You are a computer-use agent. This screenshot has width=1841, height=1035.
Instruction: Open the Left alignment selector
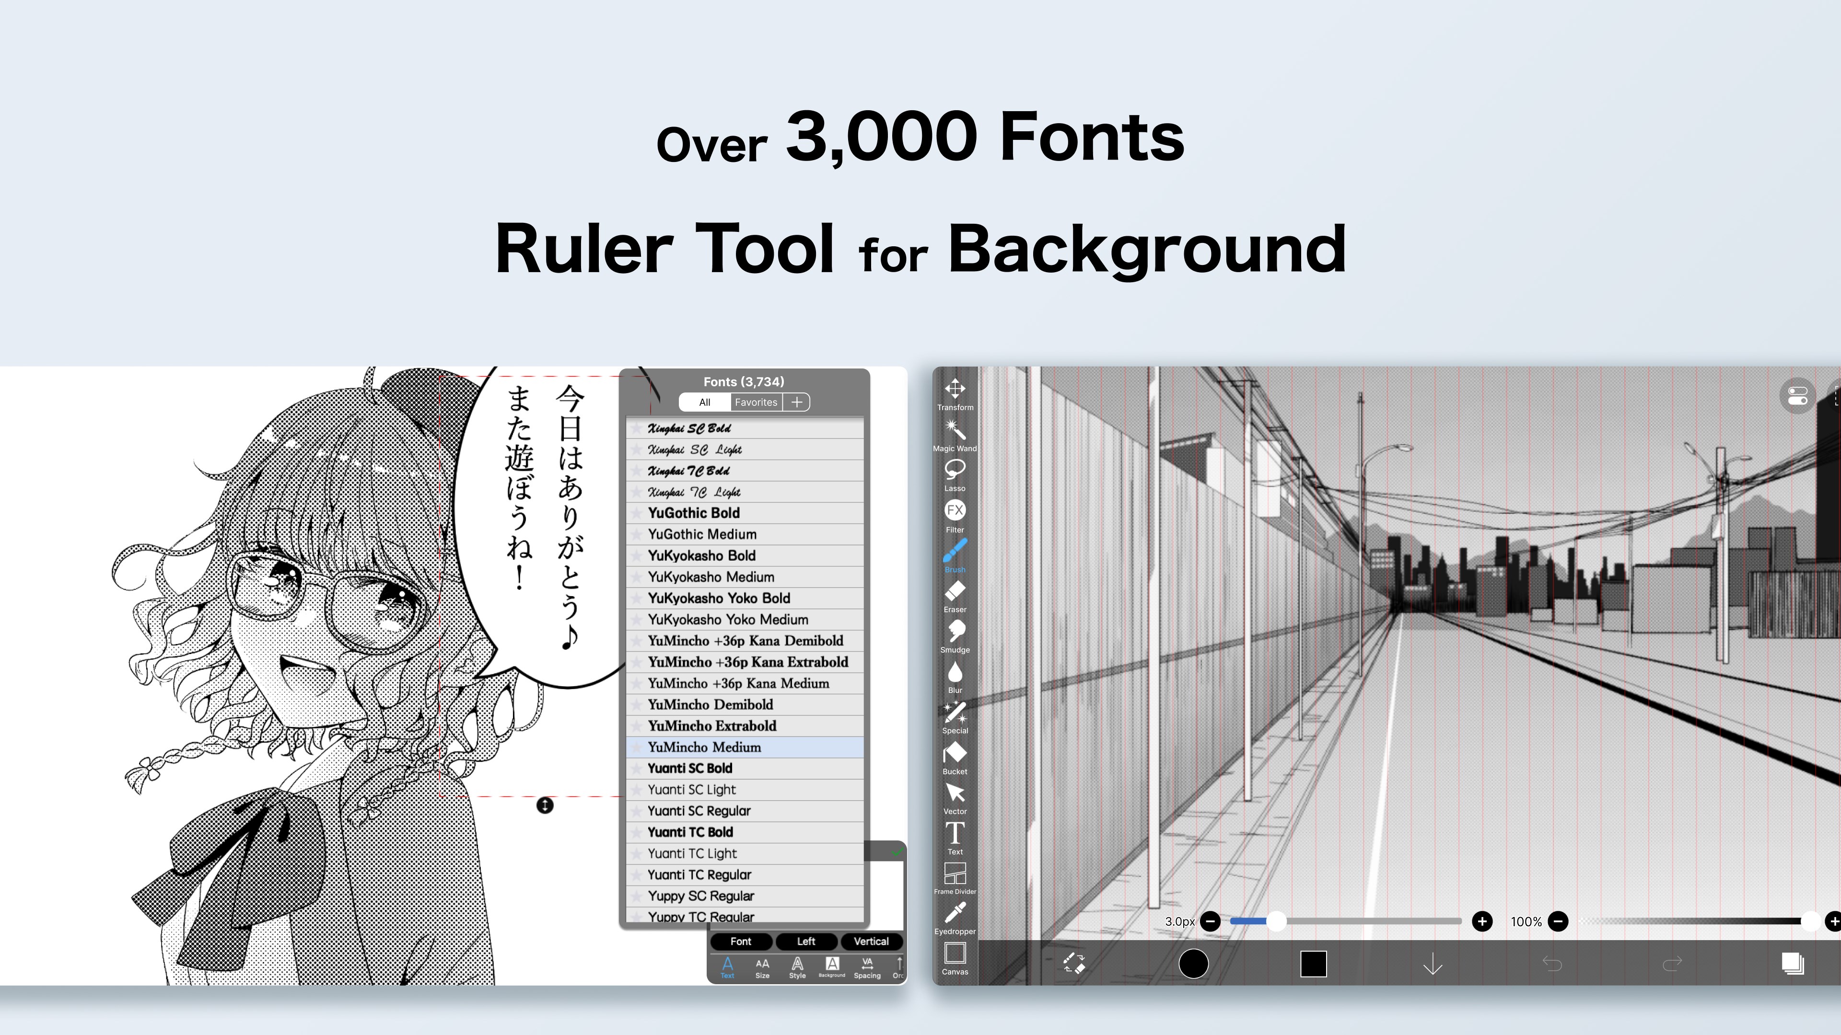(806, 942)
